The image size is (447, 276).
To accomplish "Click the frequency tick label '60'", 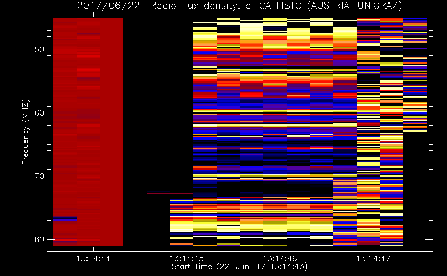I will [40, 113].
